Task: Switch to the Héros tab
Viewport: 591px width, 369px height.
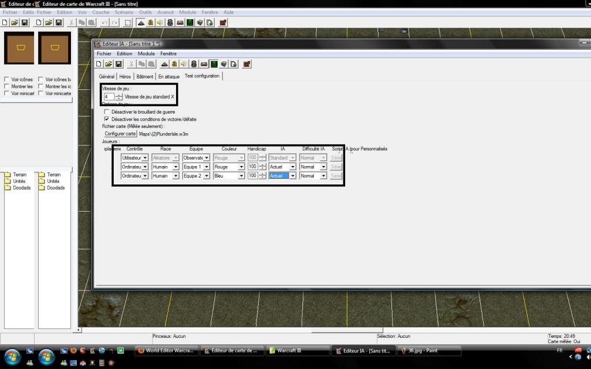Action: pos(125,77)
